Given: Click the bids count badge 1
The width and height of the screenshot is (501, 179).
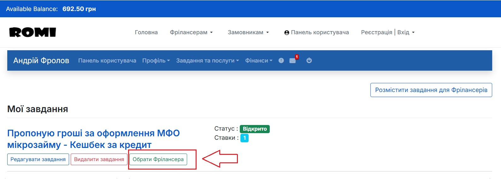Looking at the screenshot, I should pyautogui.click(x=245, y=138).
